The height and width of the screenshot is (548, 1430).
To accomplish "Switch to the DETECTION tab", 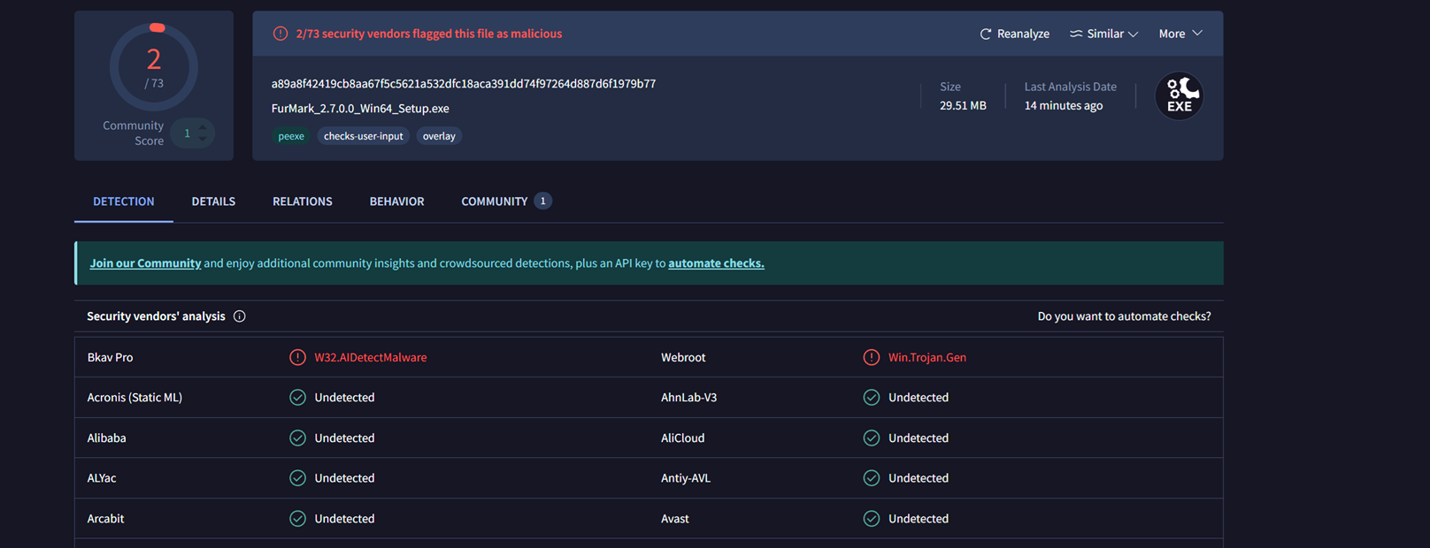I will tap(124, 202).
